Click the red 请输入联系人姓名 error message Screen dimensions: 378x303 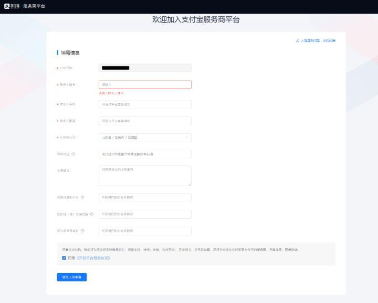point(111,93)
